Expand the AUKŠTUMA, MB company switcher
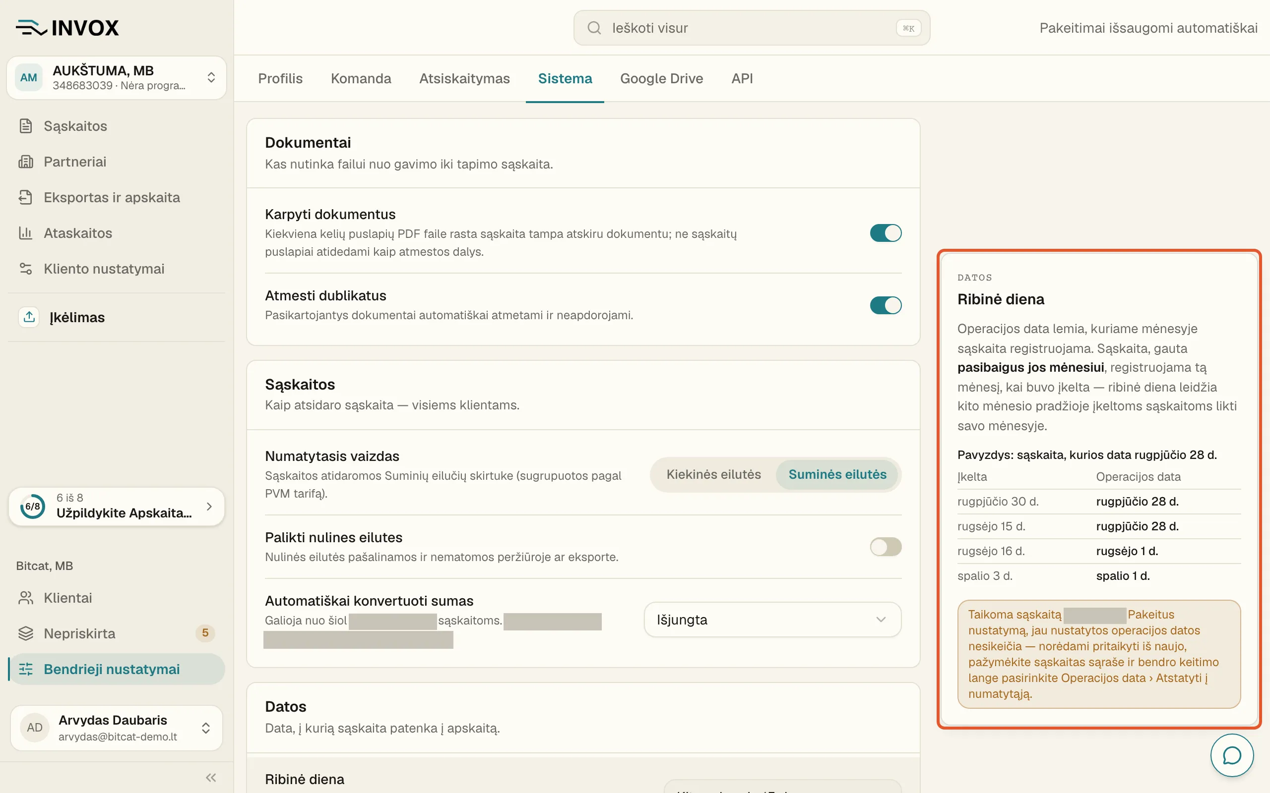The height and width of the screenshot is (793, 1270). [x=117, y=78]
